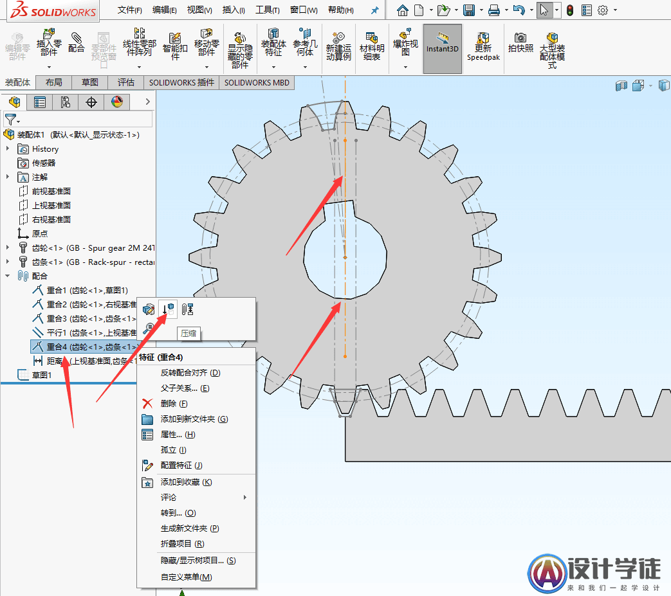The width and height of the screenshot is (671, 596).
Task: Collapse the 配合 mates folder
Action: (x=7, y=276)
